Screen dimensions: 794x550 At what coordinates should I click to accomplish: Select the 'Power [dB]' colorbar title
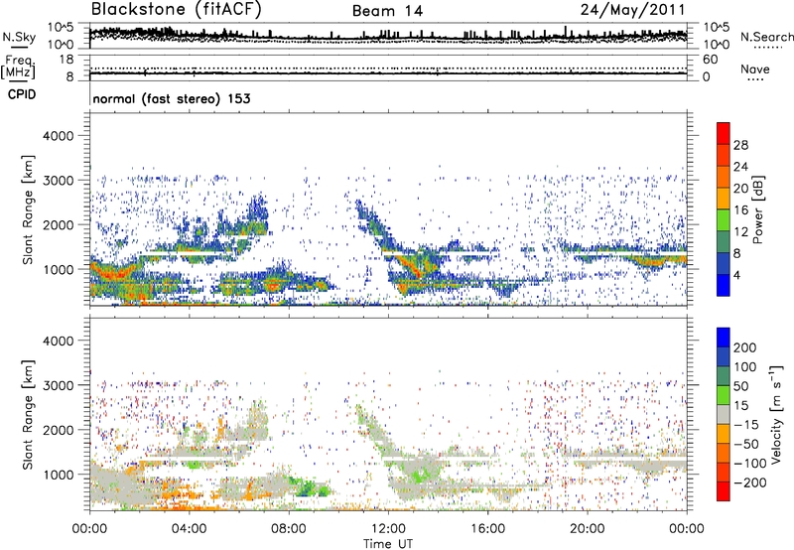(x=757, y=209)
